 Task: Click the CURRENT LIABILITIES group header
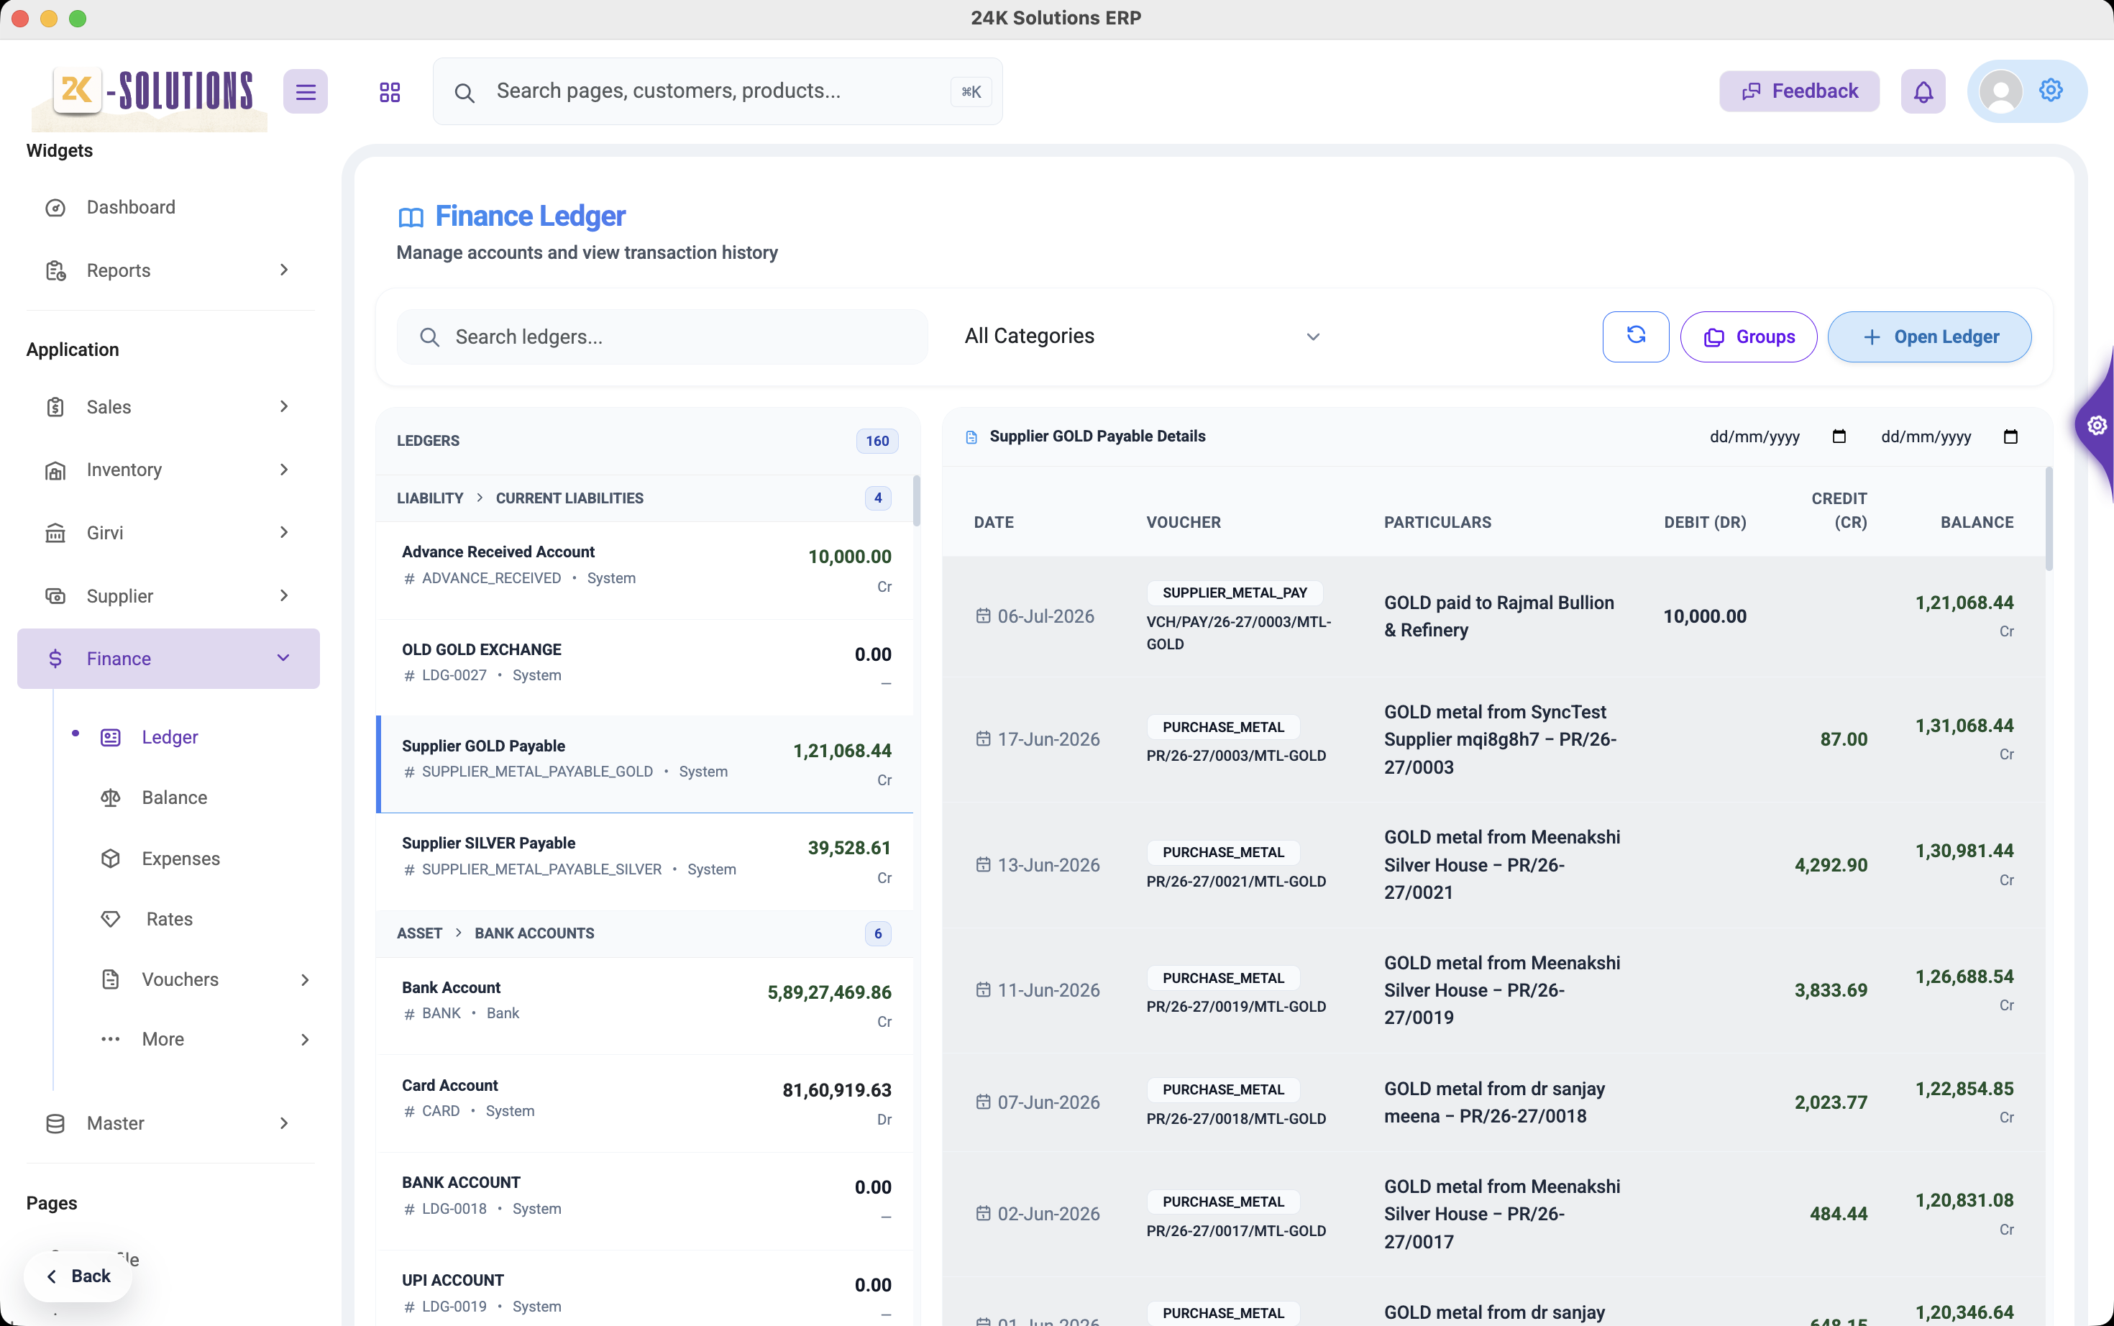[644, 498]
